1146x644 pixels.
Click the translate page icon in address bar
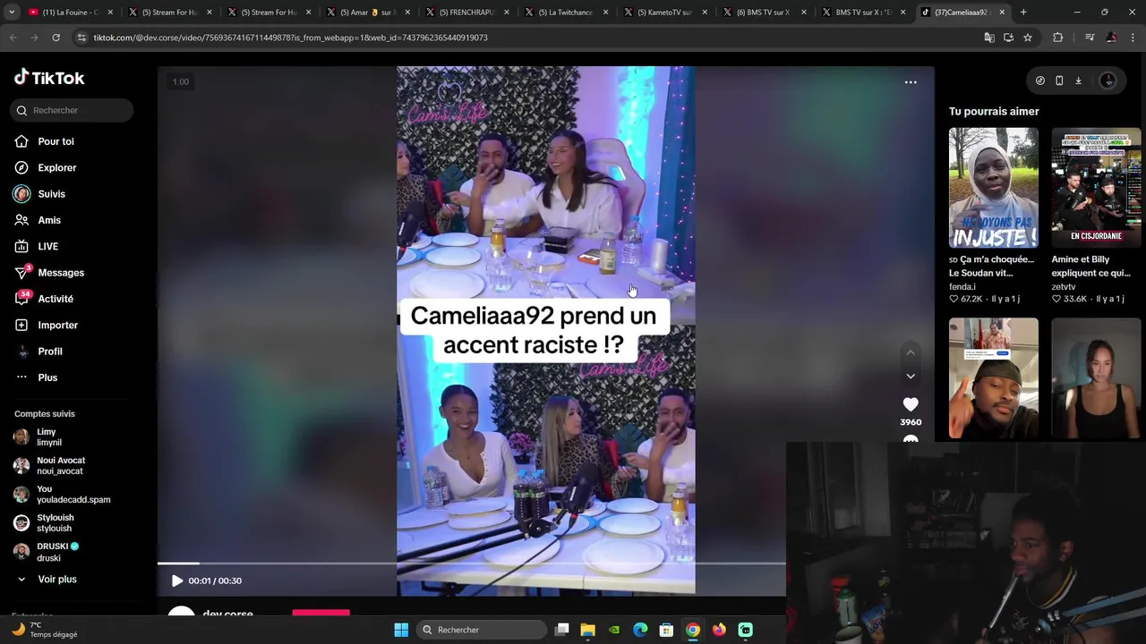coord(989,38)
